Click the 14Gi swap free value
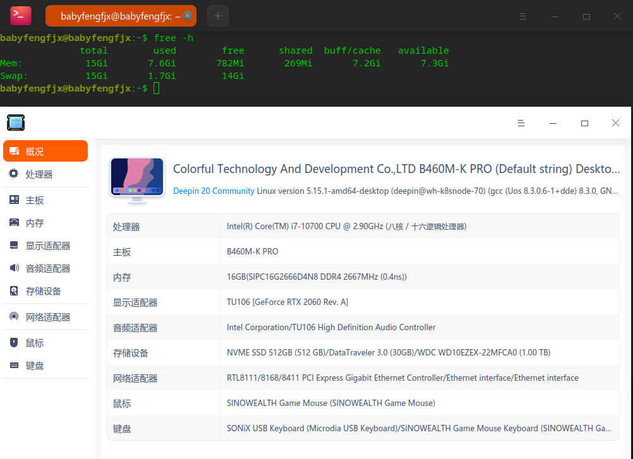The width and height of the screenshot is (633, 459). tap(233, 76)
